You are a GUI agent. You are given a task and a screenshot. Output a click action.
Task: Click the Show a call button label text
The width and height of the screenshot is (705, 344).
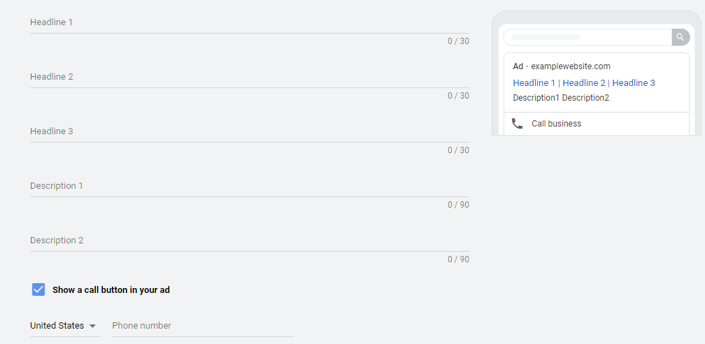point(111,290)
